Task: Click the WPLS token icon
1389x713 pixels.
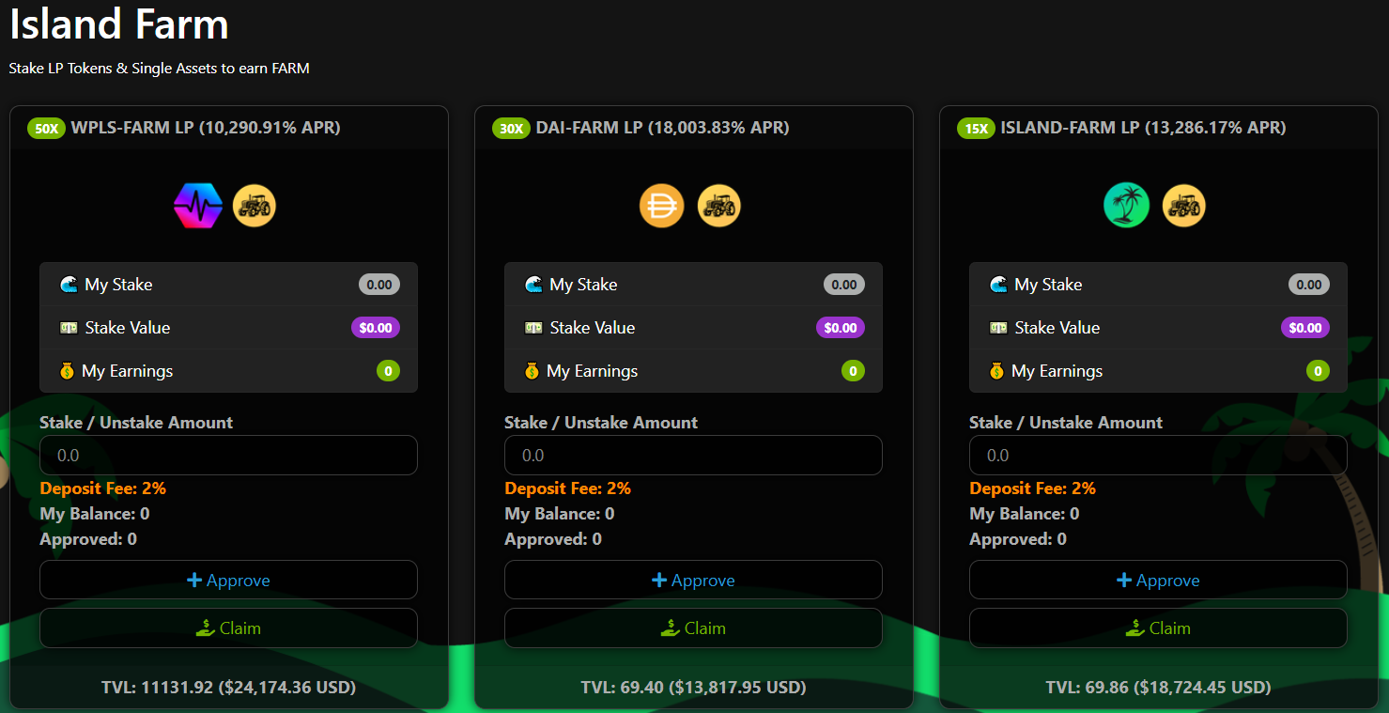Action: coord(197,205)
